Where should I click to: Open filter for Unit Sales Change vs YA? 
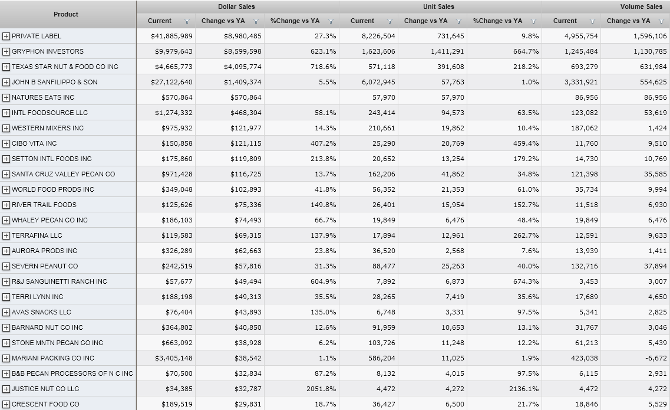click(x=458, y=21)
